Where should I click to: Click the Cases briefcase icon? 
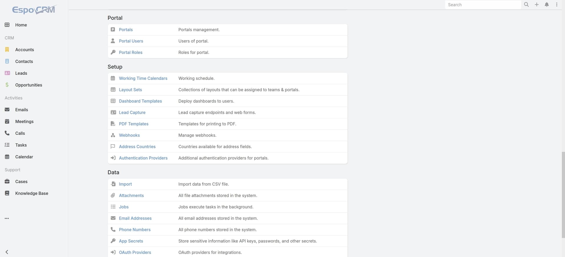point(7,181)
